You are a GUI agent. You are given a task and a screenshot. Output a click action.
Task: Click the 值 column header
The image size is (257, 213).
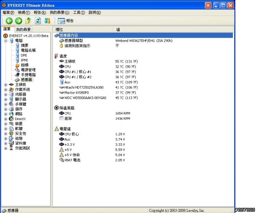(x=173, y=30)
